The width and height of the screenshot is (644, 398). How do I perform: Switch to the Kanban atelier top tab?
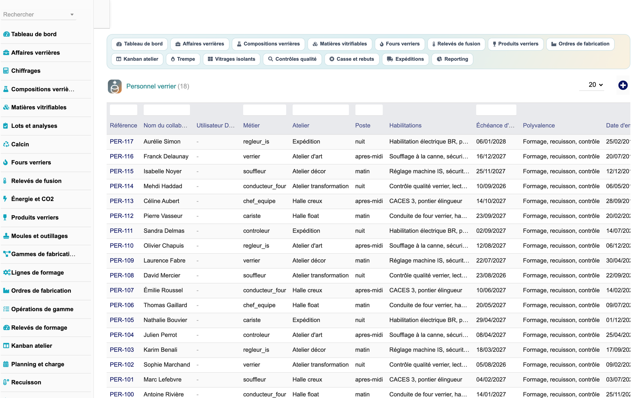137,59
